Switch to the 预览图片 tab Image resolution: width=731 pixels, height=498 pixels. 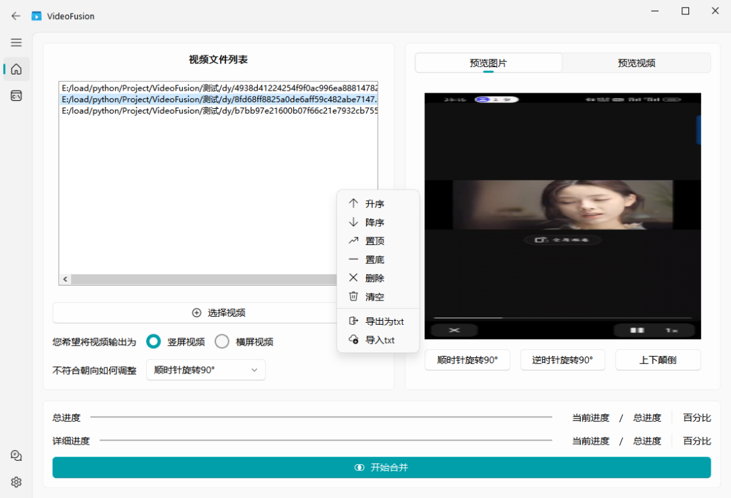pos(488,63)
